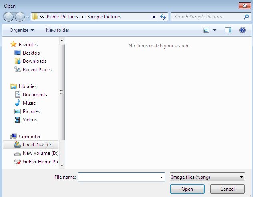
Task: Open Help with the question mark icon
Action: click(243, 30)
